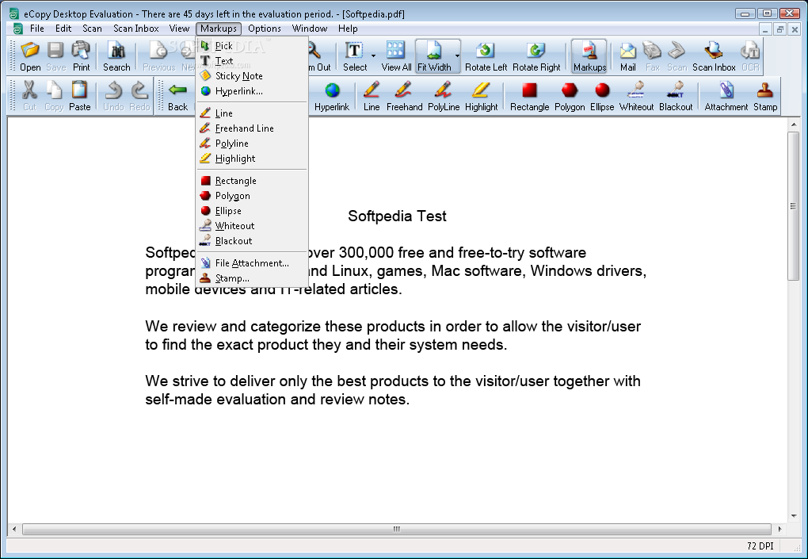Open the Options menu

pyautogui.click(x=265, y=29)
